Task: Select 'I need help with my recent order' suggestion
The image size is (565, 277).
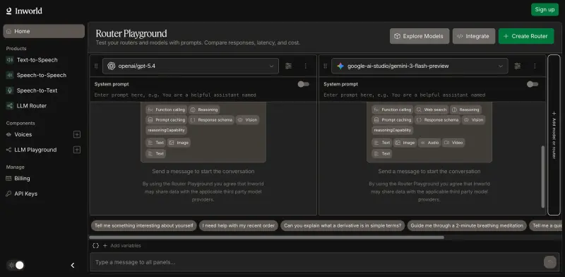Action: (x=239, y=226)
